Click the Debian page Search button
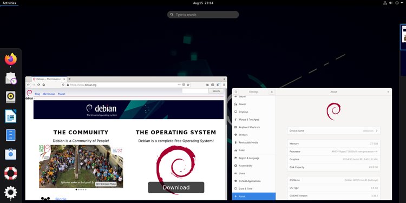 click(216, 91)
